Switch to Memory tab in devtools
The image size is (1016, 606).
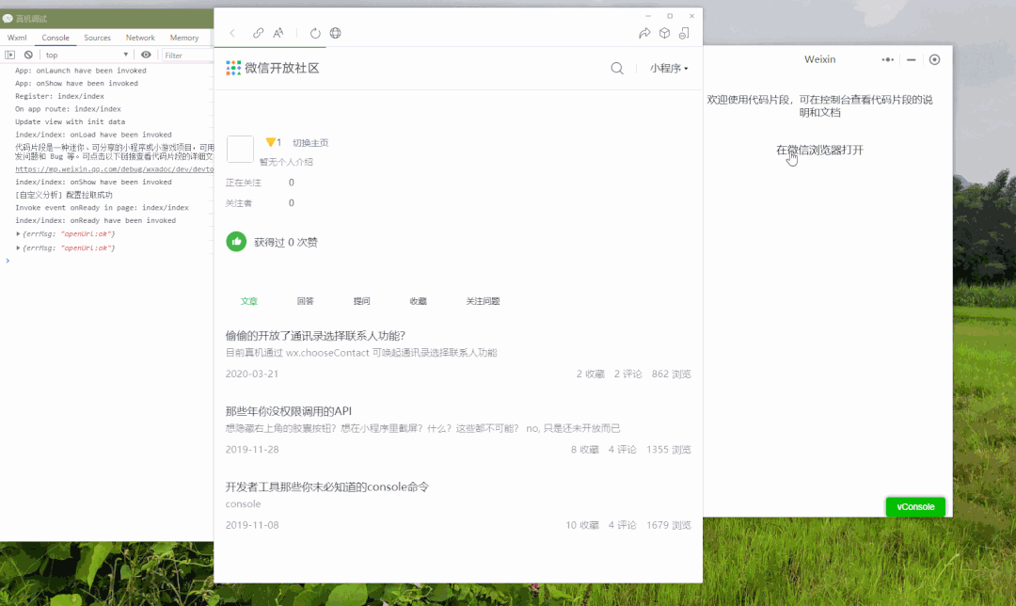point(184,38)
